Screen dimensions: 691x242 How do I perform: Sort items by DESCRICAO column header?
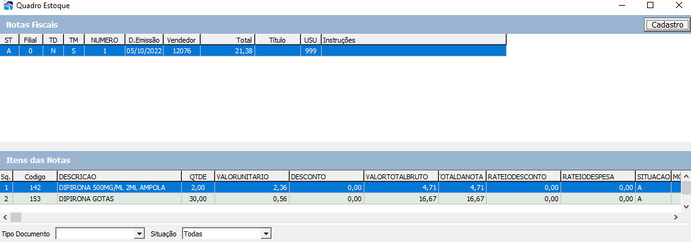coord(119,176)
